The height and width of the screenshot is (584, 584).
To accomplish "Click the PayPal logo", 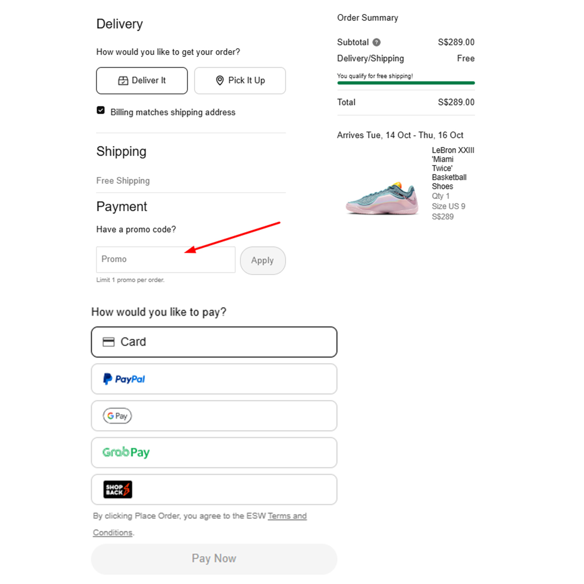I will pyautogui.click(x=124, y=379).
